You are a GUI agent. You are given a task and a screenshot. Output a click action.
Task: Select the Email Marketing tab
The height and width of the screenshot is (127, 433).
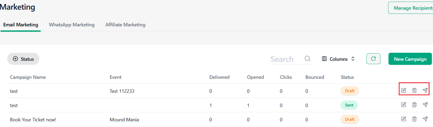point(21,25)
